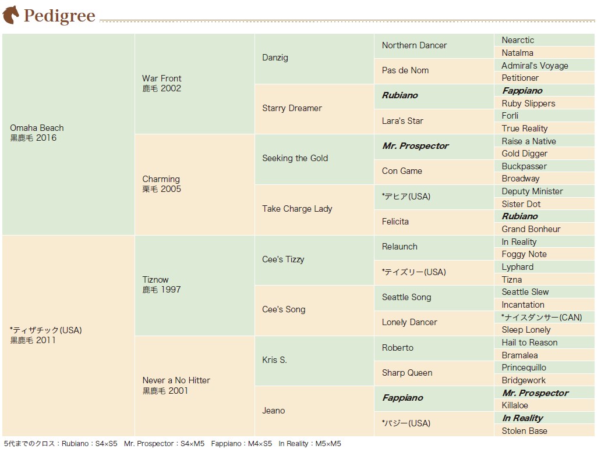Screen dimensions: 601x449
Task: Select the Charming 2005 cell
Action: pyautogui.click(x=195, y=184)
